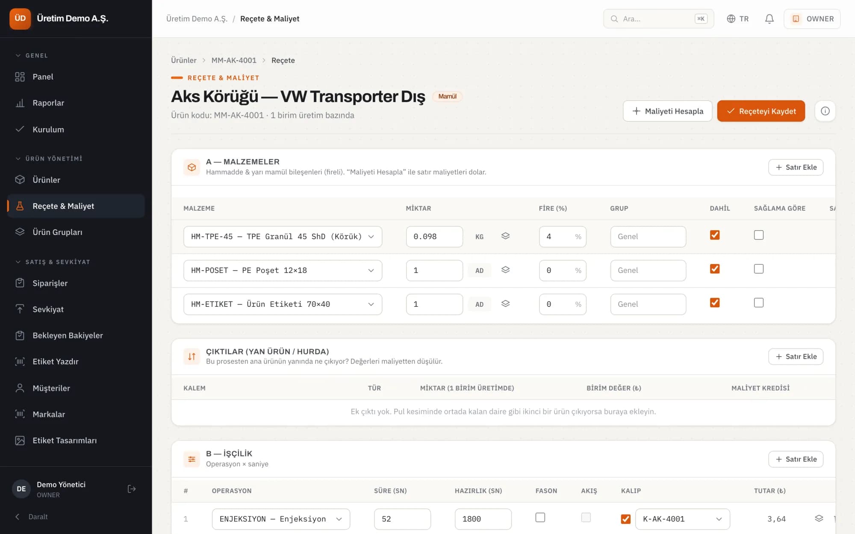Click layers icon in Enjeksiyon operation row
The image size is (855, 534).
click(x=819, y=518)
